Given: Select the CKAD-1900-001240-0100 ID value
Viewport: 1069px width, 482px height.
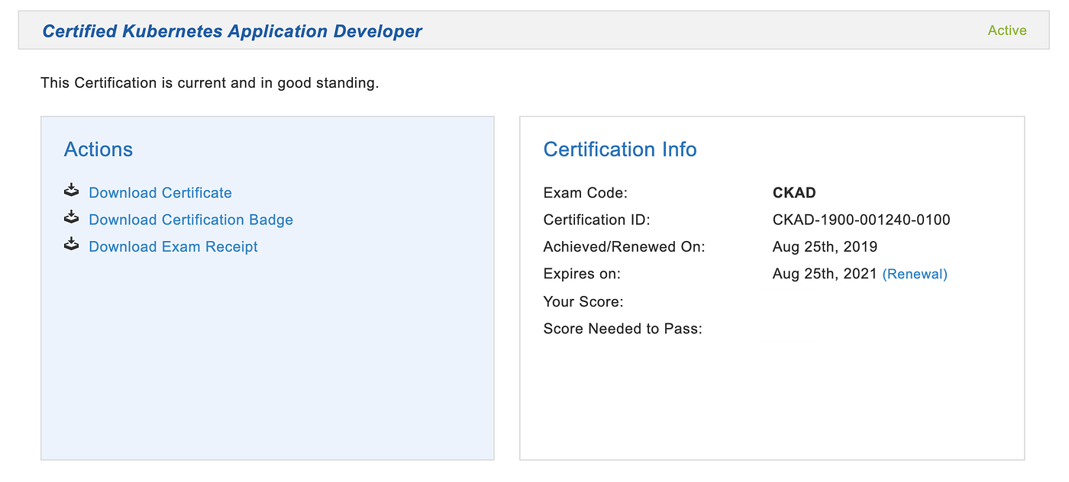Looking at the screenshot, I should (x=861, y=220).
